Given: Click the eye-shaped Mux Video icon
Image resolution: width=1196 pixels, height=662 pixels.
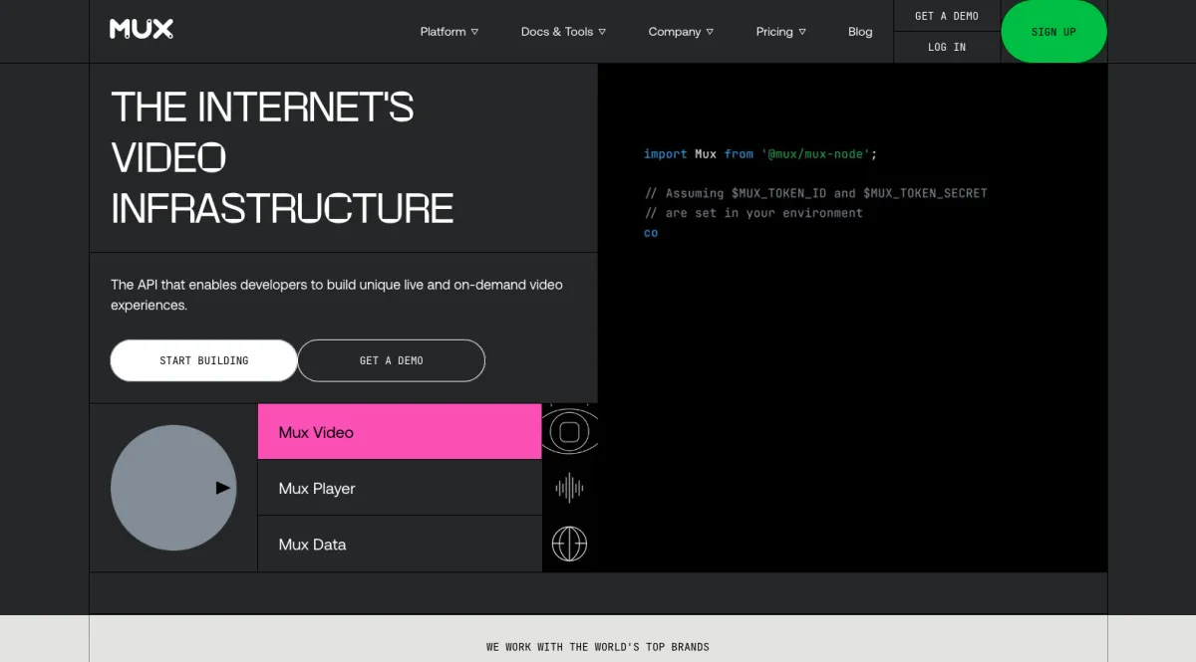Looking at the screenshot, I should 569,432.
